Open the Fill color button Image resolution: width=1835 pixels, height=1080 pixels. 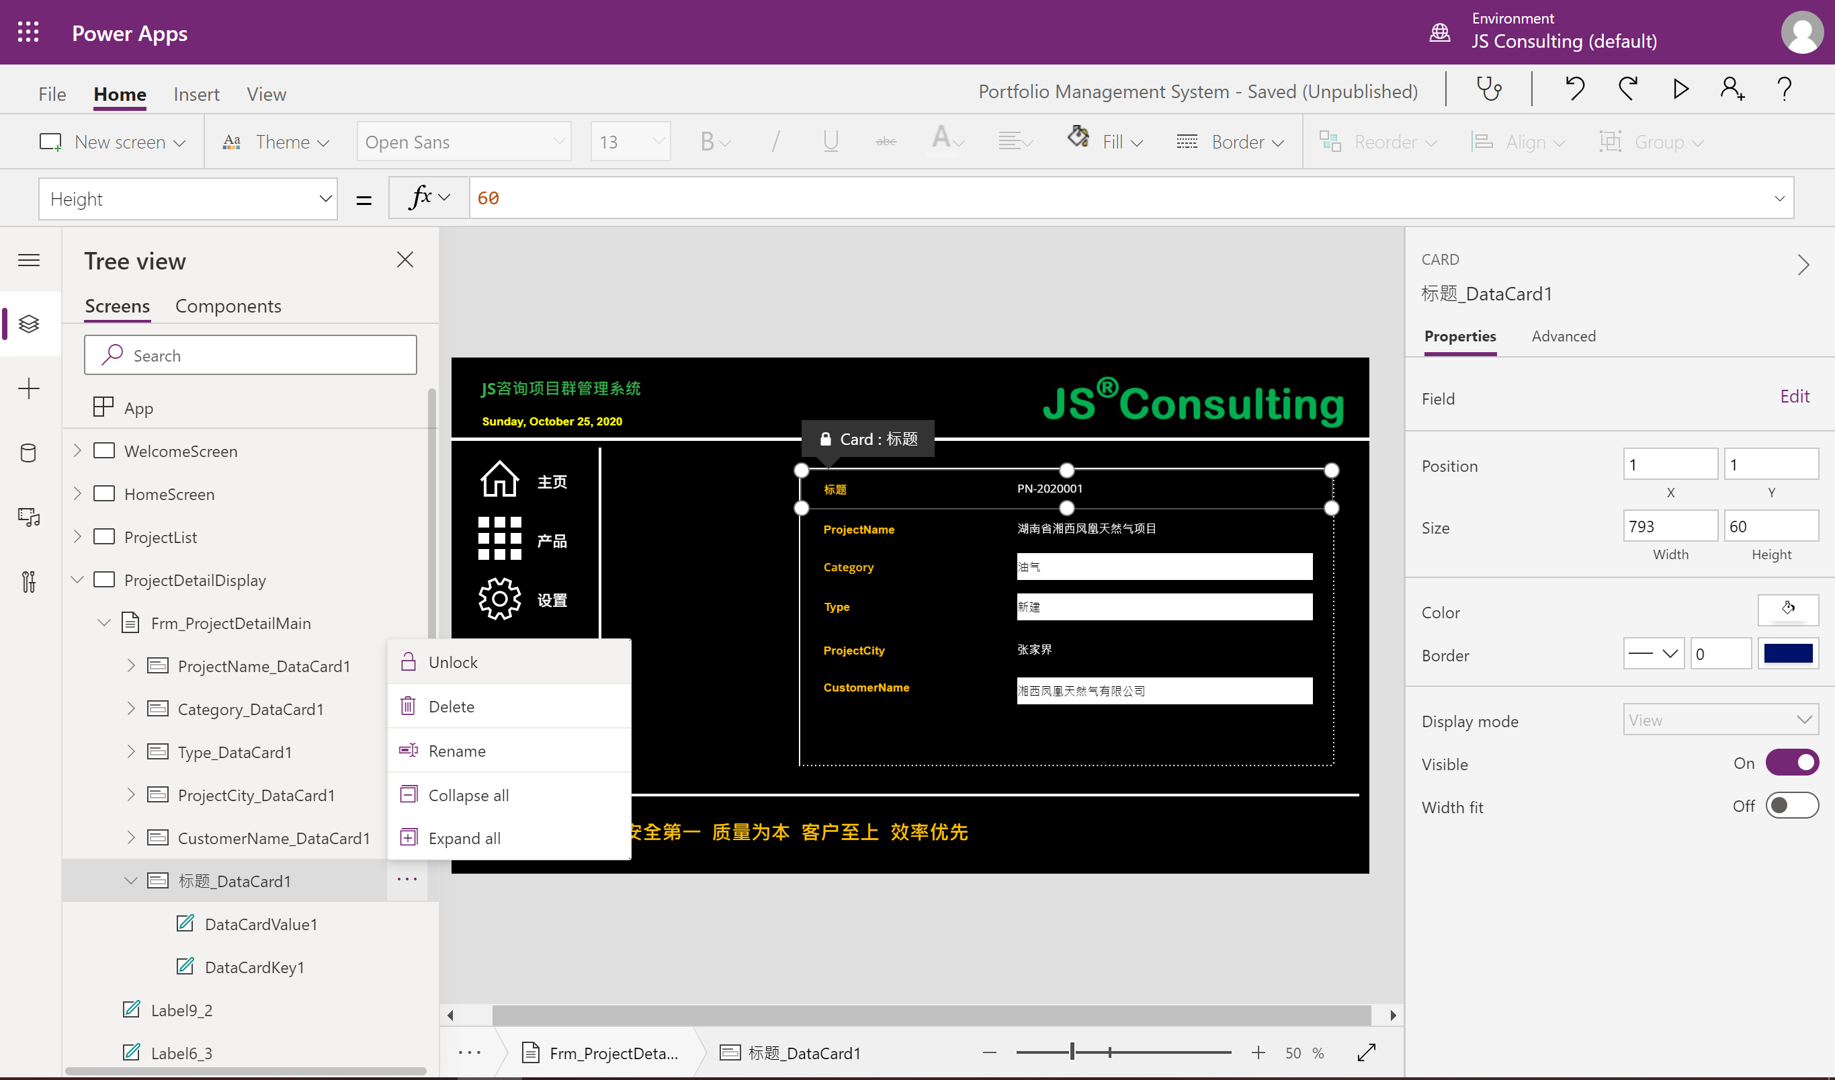1105,141
